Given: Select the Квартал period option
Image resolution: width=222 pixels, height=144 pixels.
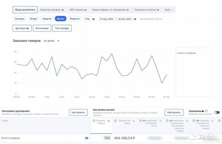Looking at the screenshot, I should point(75,19).
